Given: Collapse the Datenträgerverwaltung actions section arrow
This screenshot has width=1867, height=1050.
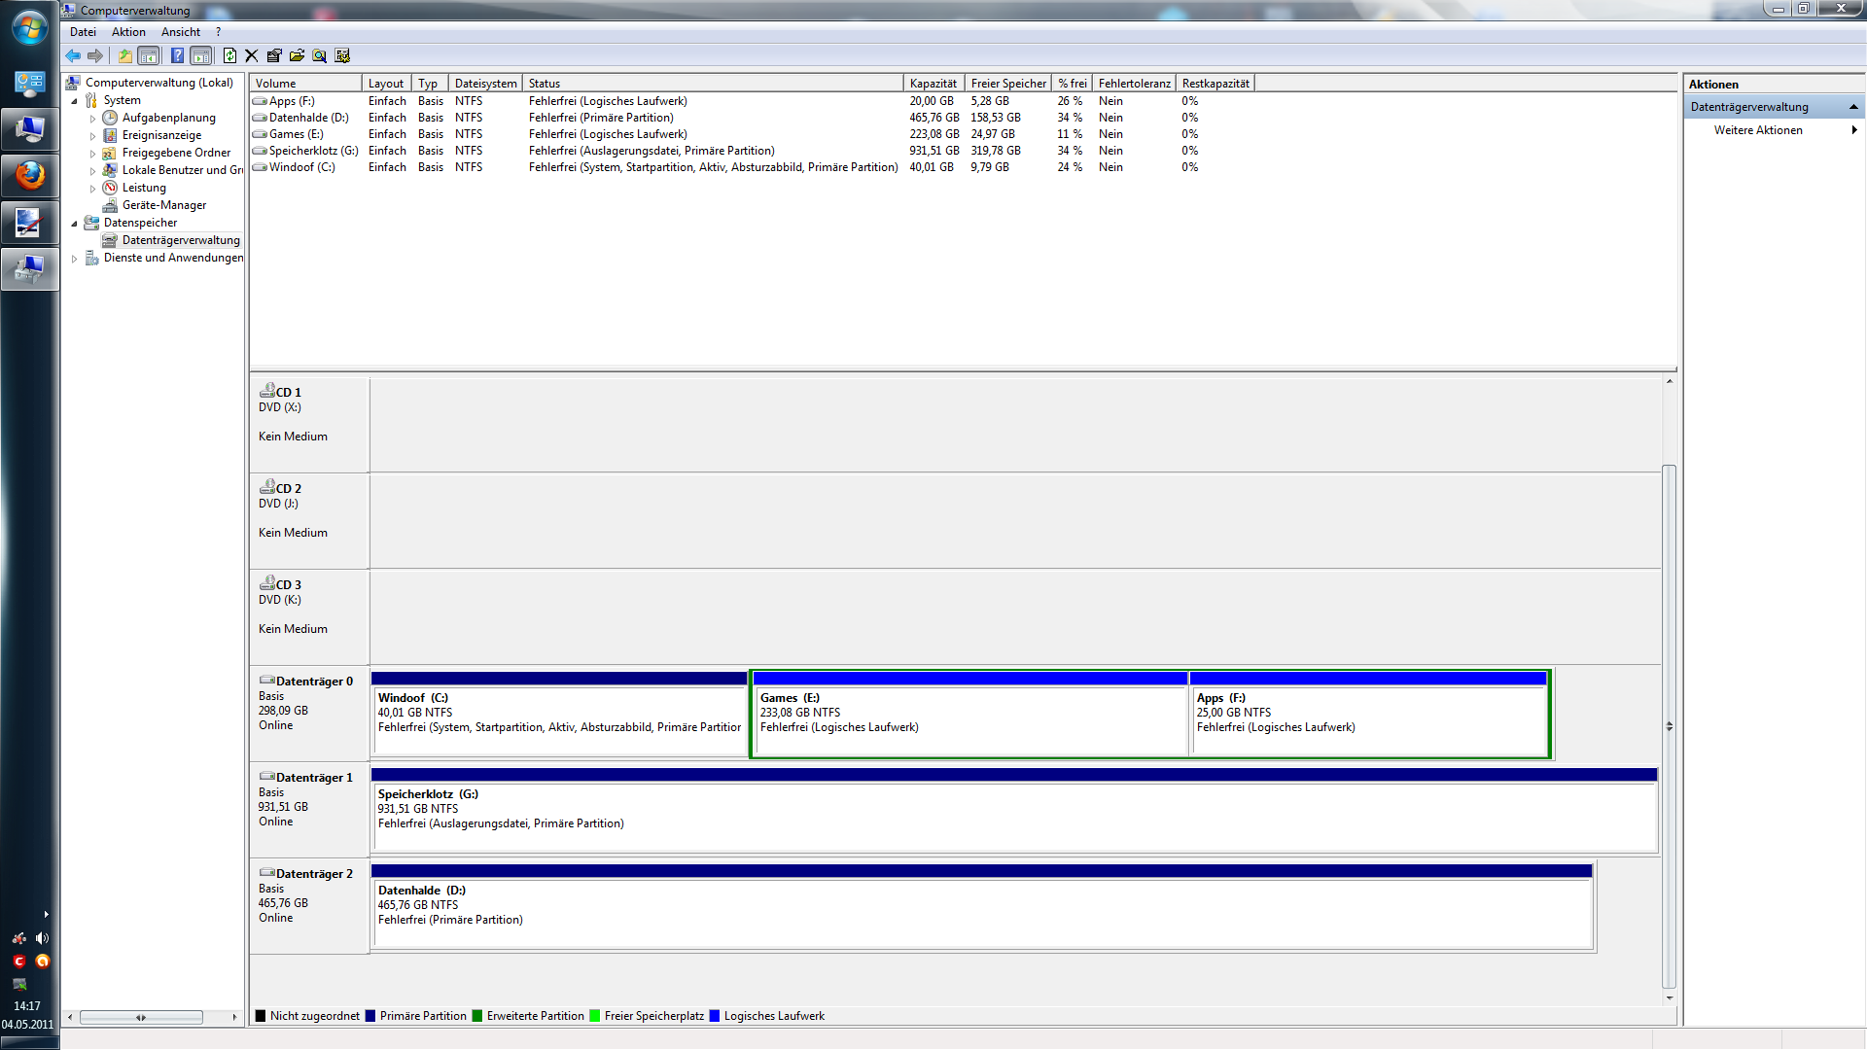Looking at the screenshot, I should coord(1853,107).
